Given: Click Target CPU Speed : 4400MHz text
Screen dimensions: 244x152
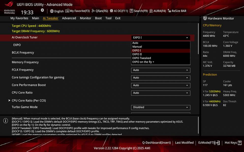Looking at the screenshot, I should [32, 26].
